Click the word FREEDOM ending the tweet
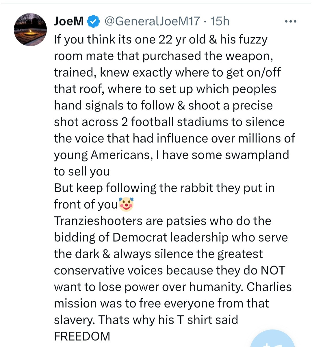Viewport: 312px width, 347px height. [82, 336]
